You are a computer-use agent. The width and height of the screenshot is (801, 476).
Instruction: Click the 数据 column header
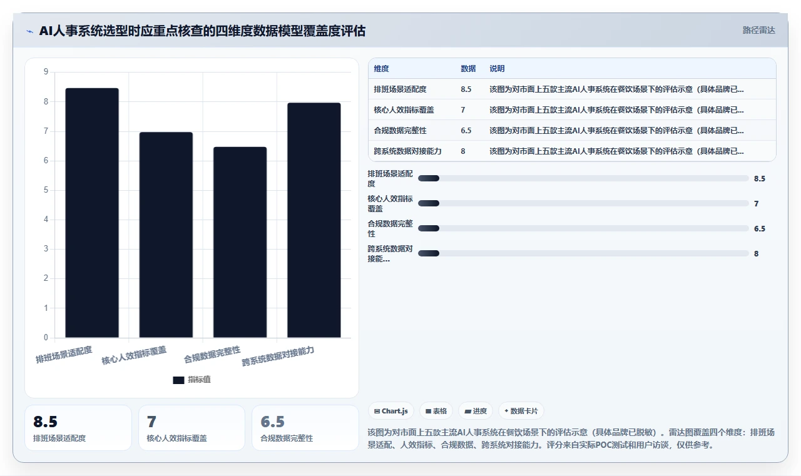pyautogui.click(x=468, y=69)
